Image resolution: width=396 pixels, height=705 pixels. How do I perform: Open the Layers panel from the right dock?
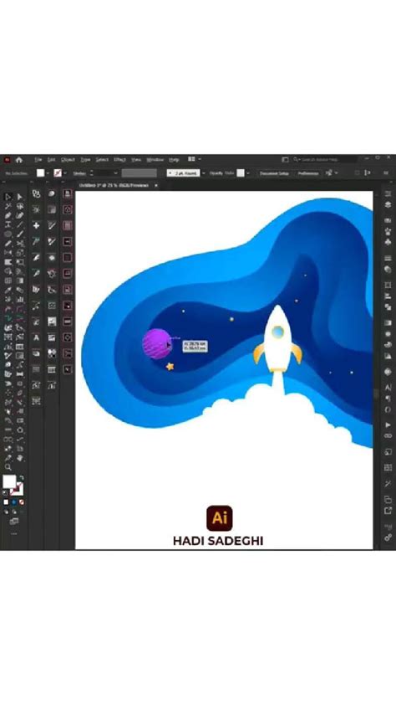[388, 205]
